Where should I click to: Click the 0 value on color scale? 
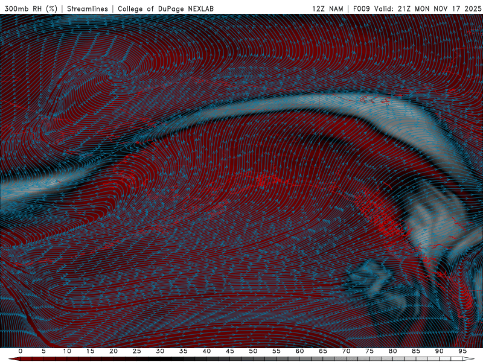coord(21,351)
